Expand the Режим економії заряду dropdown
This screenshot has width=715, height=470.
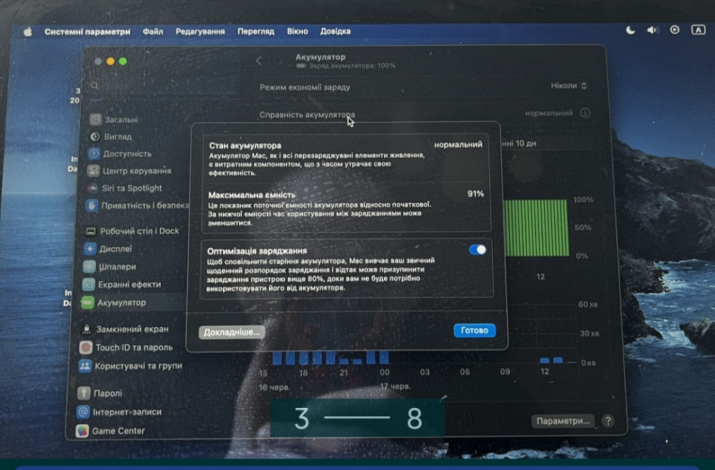click(x=568, y=86)
